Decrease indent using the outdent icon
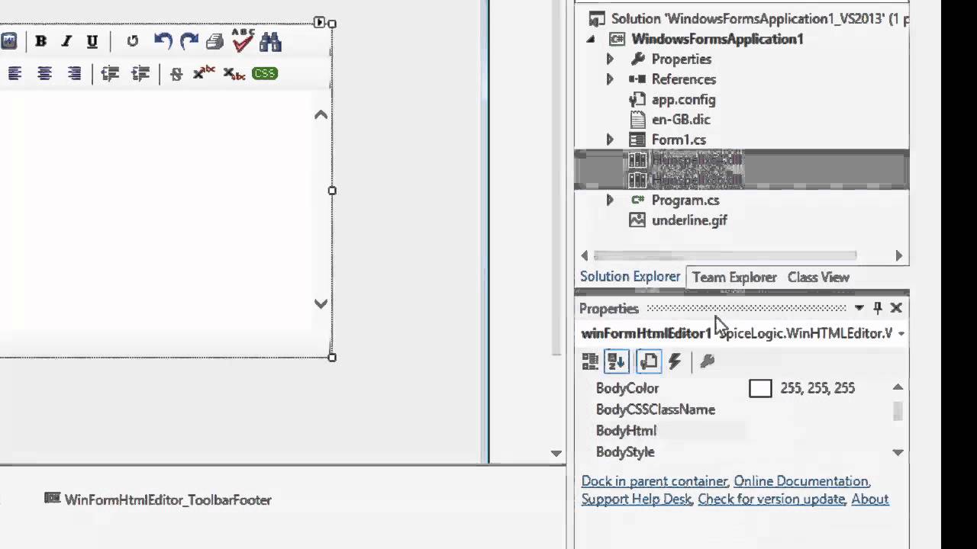977x549 pixels. (110, 73)
